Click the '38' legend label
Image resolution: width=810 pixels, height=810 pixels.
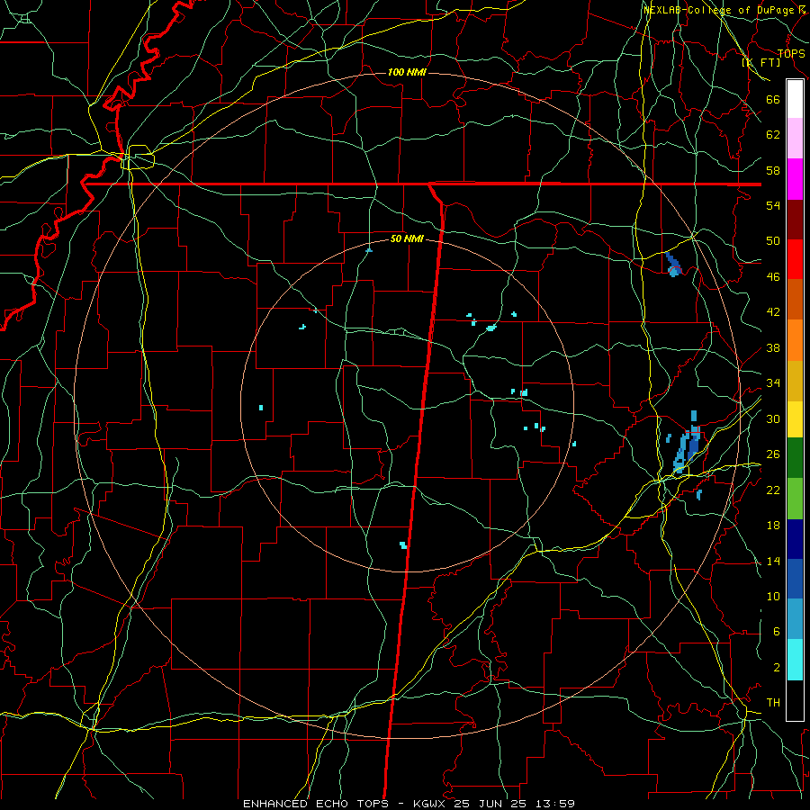(x=773, y=347)
